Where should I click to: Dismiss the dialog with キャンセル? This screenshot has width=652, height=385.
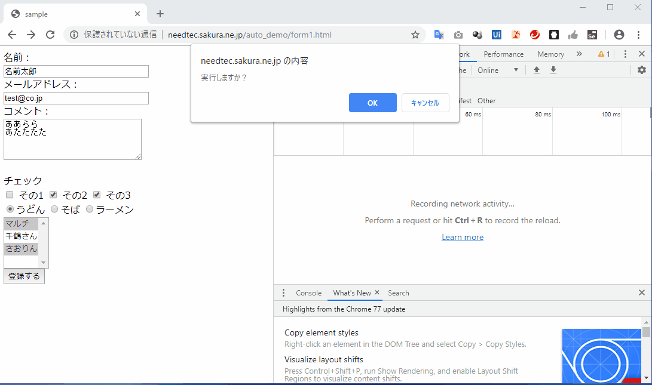coord(426,103)
